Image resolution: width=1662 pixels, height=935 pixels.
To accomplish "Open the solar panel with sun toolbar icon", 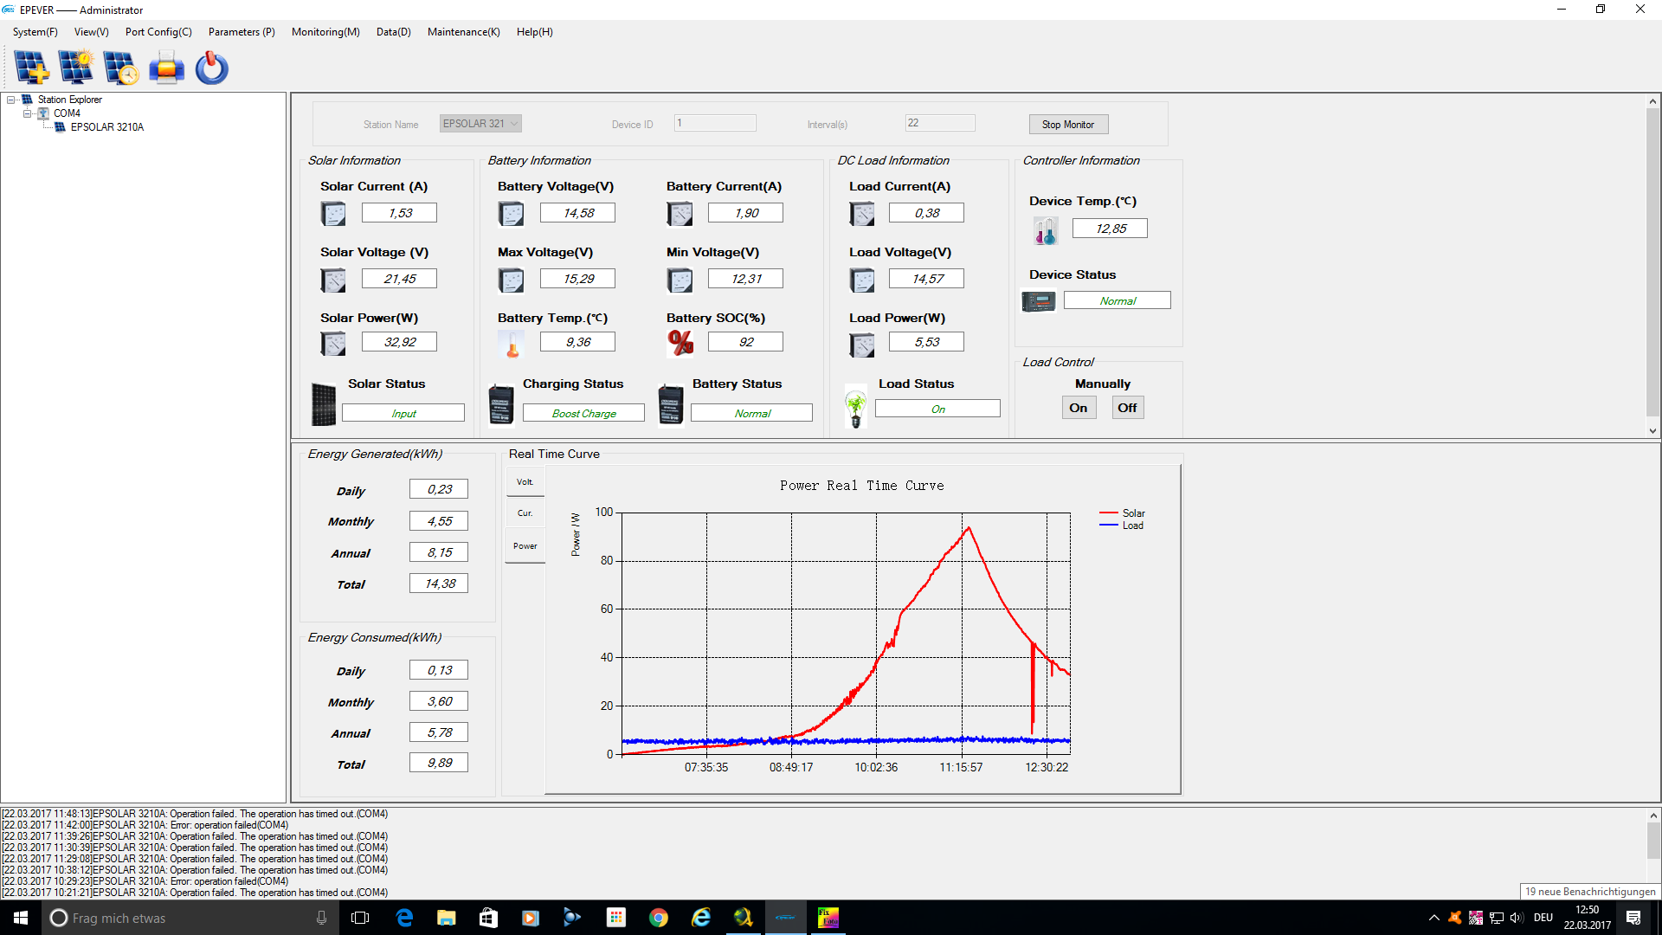I will pos(76,67).
